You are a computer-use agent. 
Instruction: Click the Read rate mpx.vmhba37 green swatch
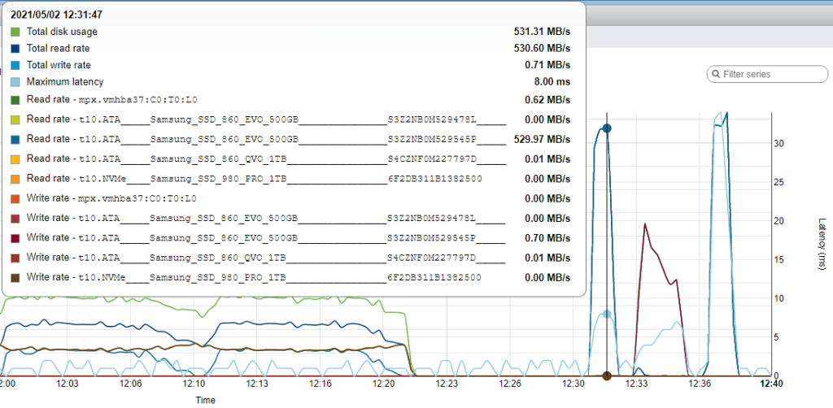point(15,100)
